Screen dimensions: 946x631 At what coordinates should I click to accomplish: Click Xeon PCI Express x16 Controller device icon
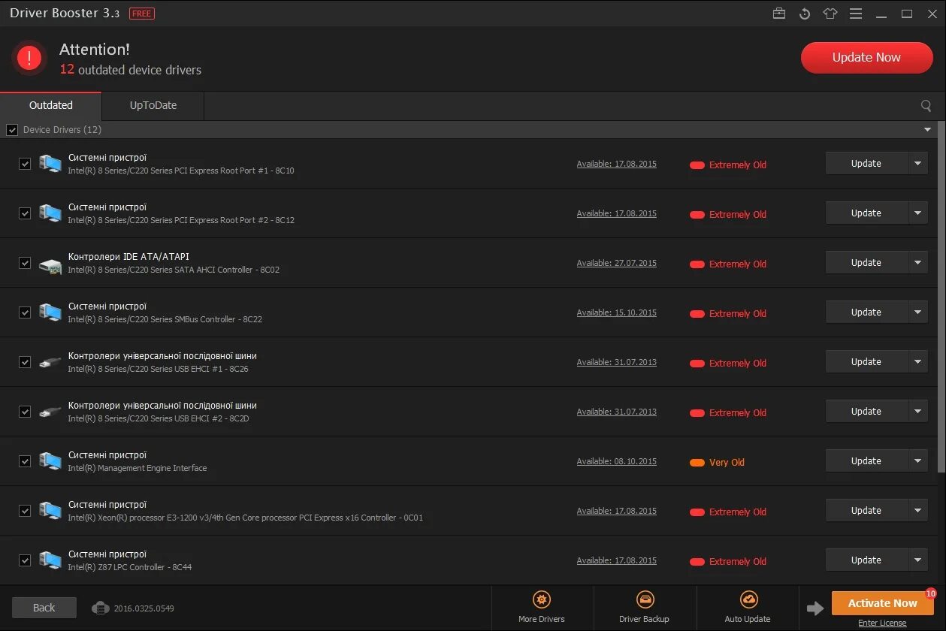coord(50,511)
